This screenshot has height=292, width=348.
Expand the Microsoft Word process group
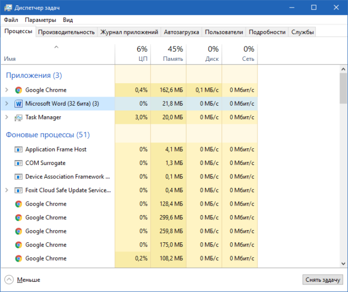(x=6, y=104)
